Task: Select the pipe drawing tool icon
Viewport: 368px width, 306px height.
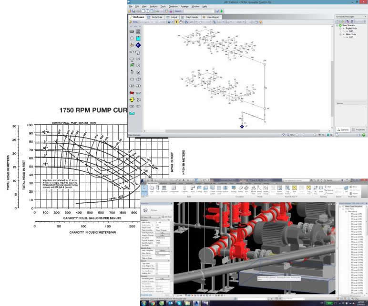Action: 132,31
